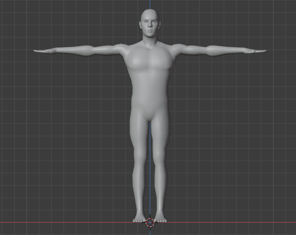Image resolution: width=296 pixels, height=235 pixels.
Task: Click the model's shoulder on screen left
Action: pos(122,47)
